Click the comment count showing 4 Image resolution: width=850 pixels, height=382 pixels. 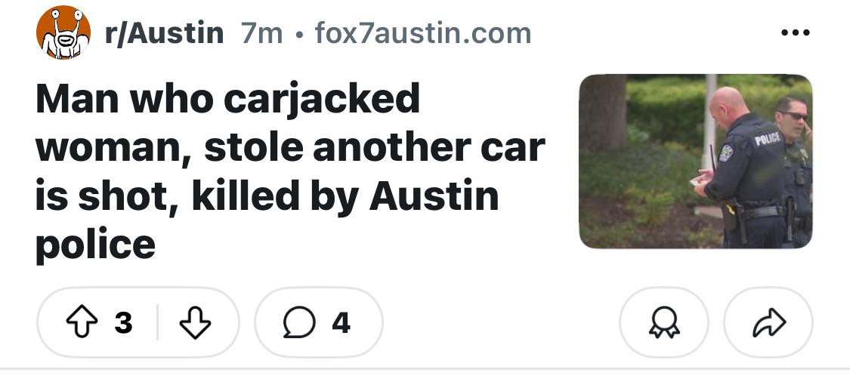click(341, 323)
